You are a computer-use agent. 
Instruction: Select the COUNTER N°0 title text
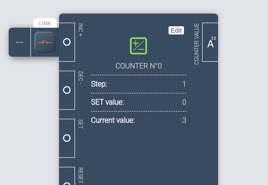(139, 66)
